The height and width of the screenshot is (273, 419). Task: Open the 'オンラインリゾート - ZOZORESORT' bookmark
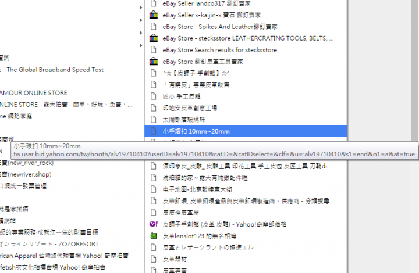[x=49, y=244]
